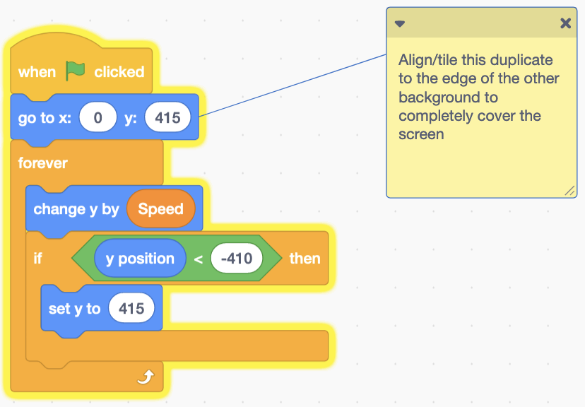Click the comment's resize corner handle
The image size is (585, 407).
pyautogui.click(x=569, y=191)
